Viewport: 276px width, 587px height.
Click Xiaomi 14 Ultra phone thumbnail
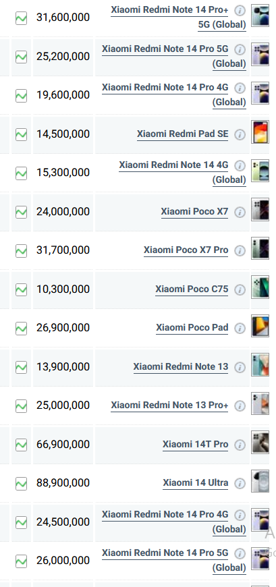260,481
